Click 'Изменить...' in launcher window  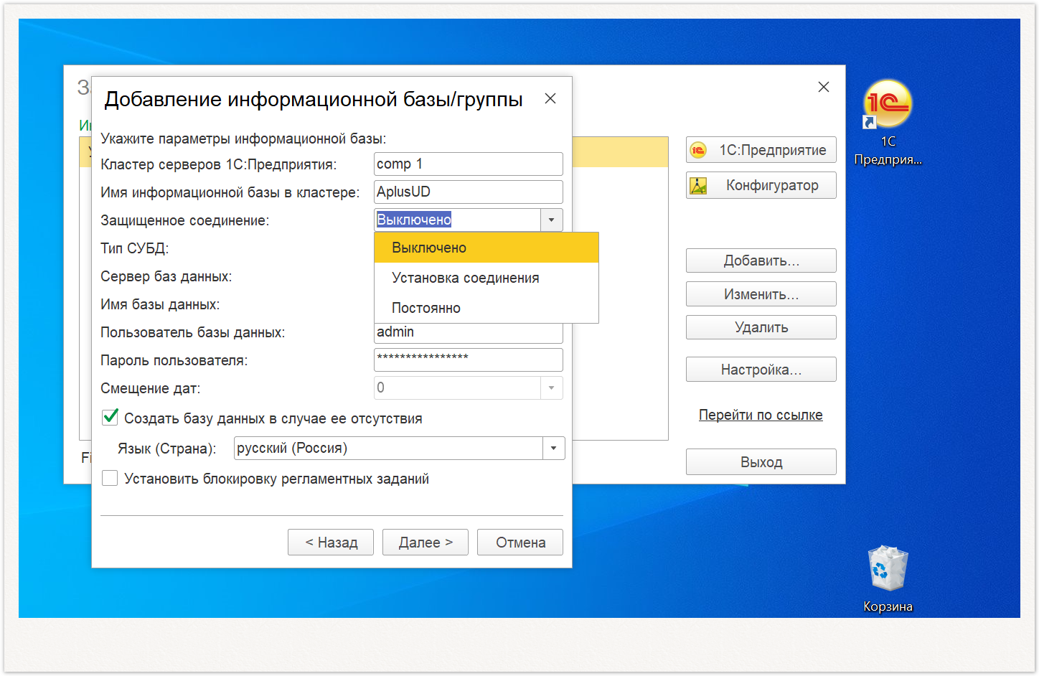pyautogui.click(x=761, y=294)
